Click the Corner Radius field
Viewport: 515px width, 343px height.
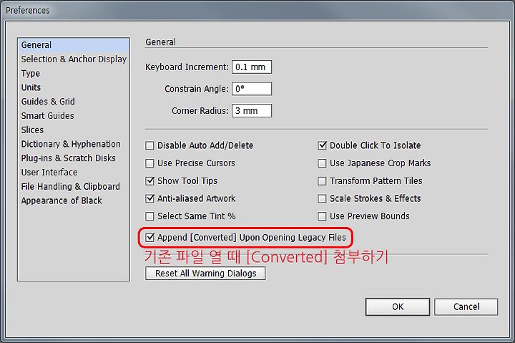(252, 111)
